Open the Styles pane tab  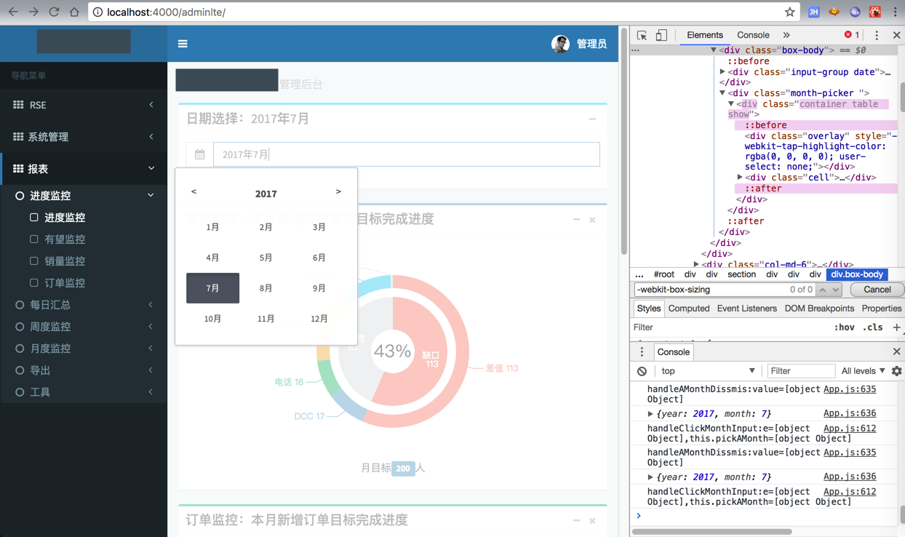[x=648, y=309]
